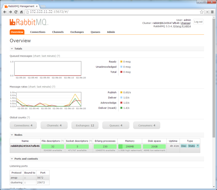The height and width of the screenshot is (190, 217).
Task: Click the Queues: 4 count button
Action: coord(116,125)
